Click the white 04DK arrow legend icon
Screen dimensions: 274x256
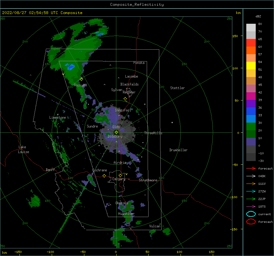251,176
